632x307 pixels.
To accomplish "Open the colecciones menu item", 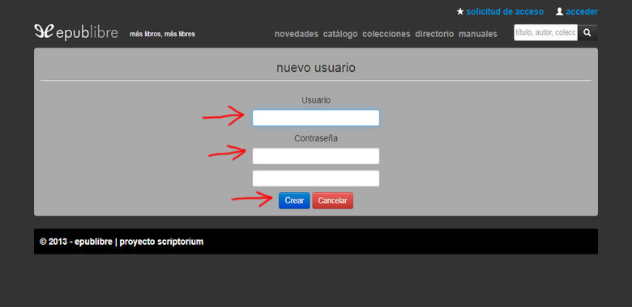I will point(386,34).
